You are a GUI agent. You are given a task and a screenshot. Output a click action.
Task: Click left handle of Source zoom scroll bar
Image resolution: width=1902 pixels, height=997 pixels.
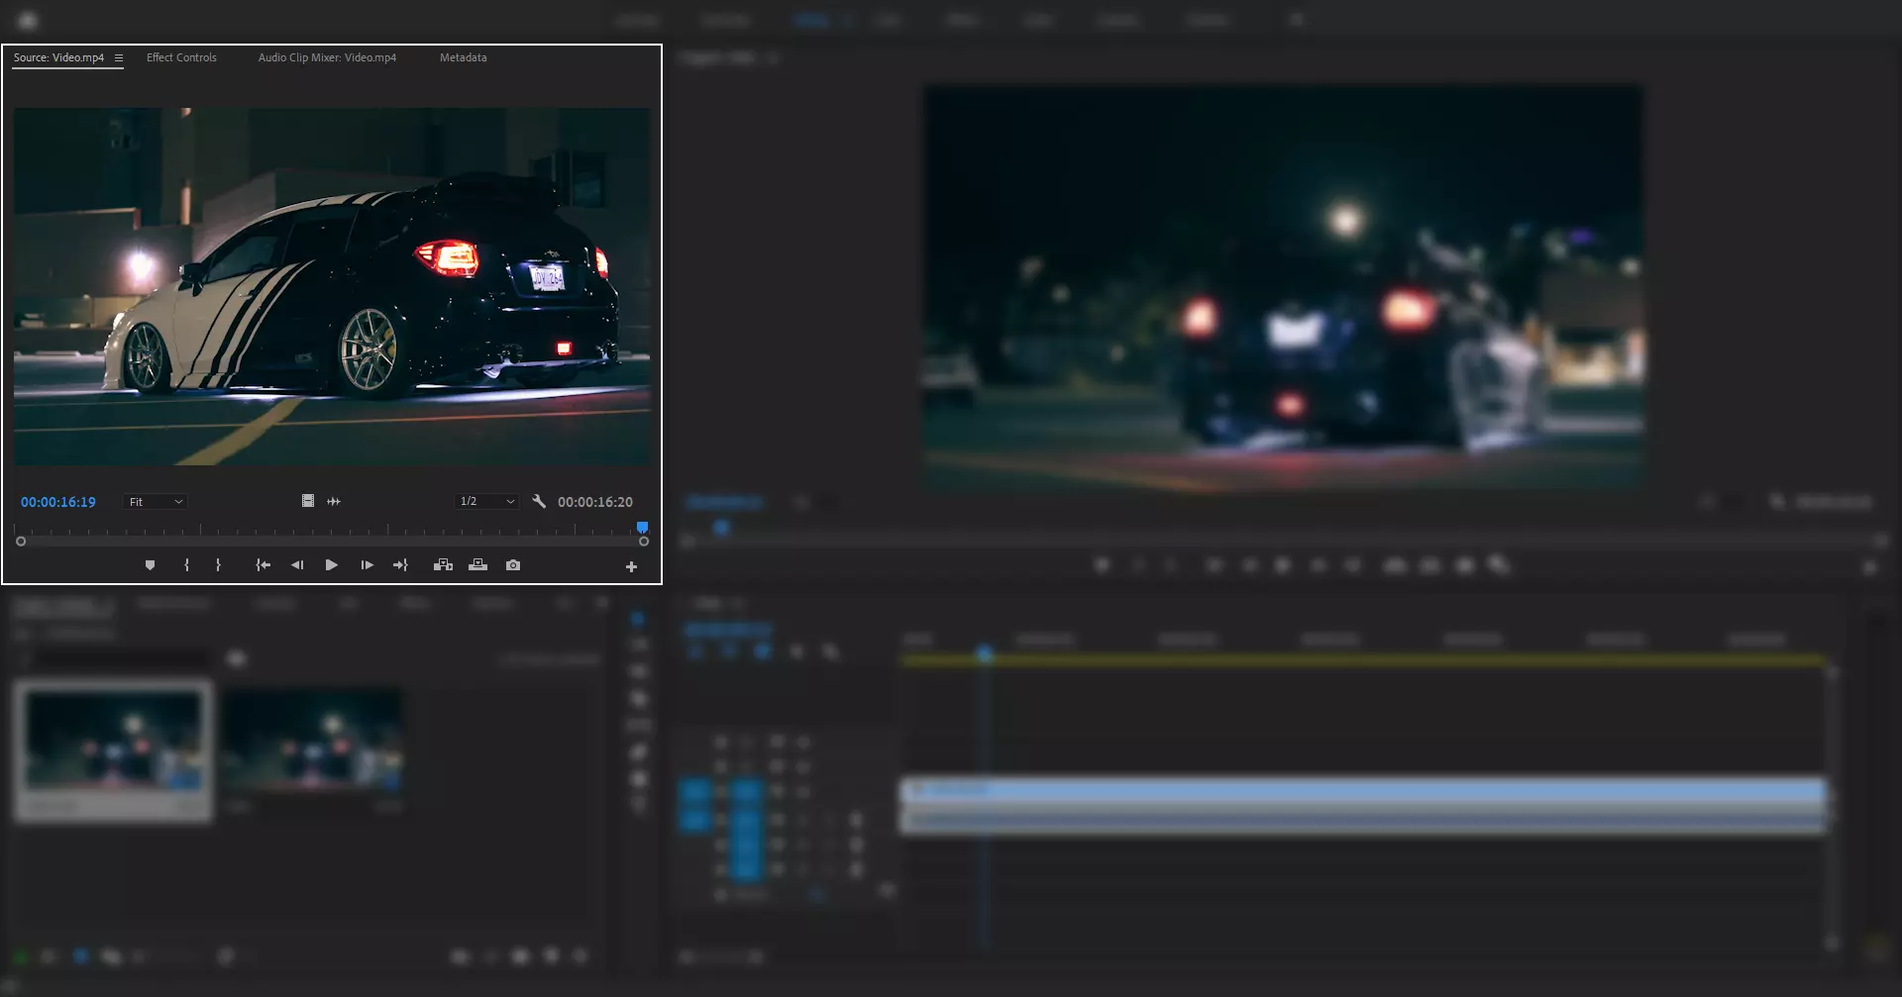(x=21, y=542)
